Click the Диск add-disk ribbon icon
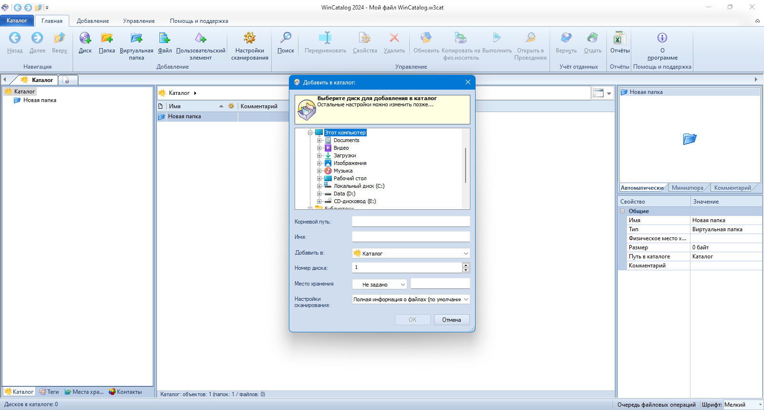The width and height of the screenshot is (764, 410). pos(85,38)
